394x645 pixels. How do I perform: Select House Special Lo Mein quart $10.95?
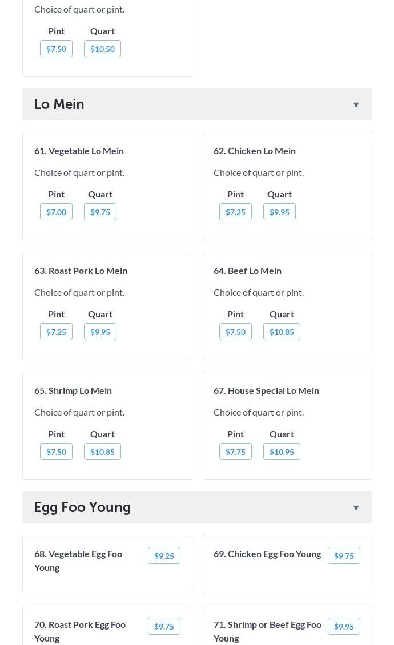(282, 451)
